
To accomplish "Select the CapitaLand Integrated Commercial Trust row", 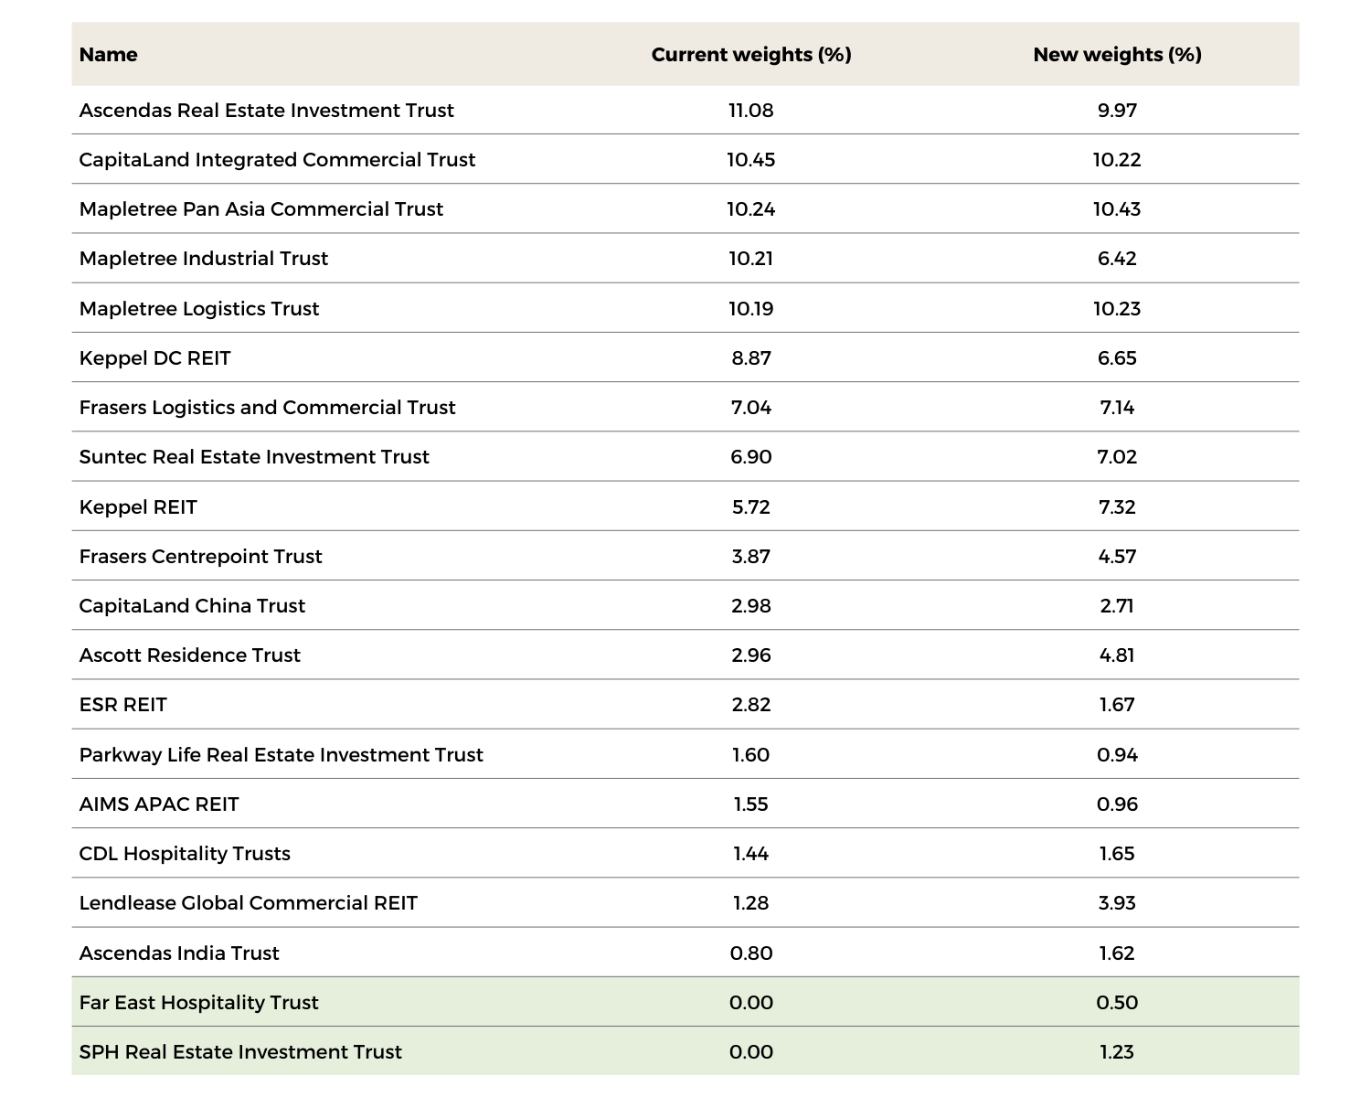I will 276,159.
